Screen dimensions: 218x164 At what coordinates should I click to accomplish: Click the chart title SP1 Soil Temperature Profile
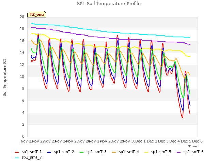point(109,4)
